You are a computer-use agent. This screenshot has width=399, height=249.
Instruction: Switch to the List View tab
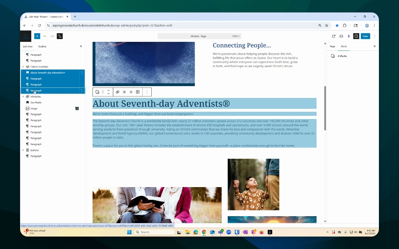point(28,46)
